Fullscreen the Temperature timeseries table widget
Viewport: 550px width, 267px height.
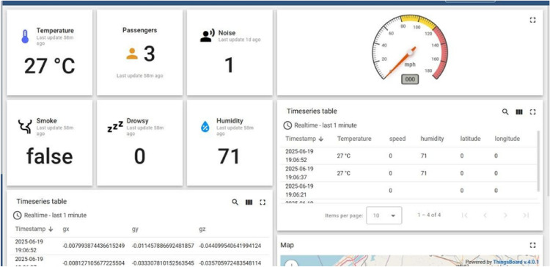click(532, 112)
